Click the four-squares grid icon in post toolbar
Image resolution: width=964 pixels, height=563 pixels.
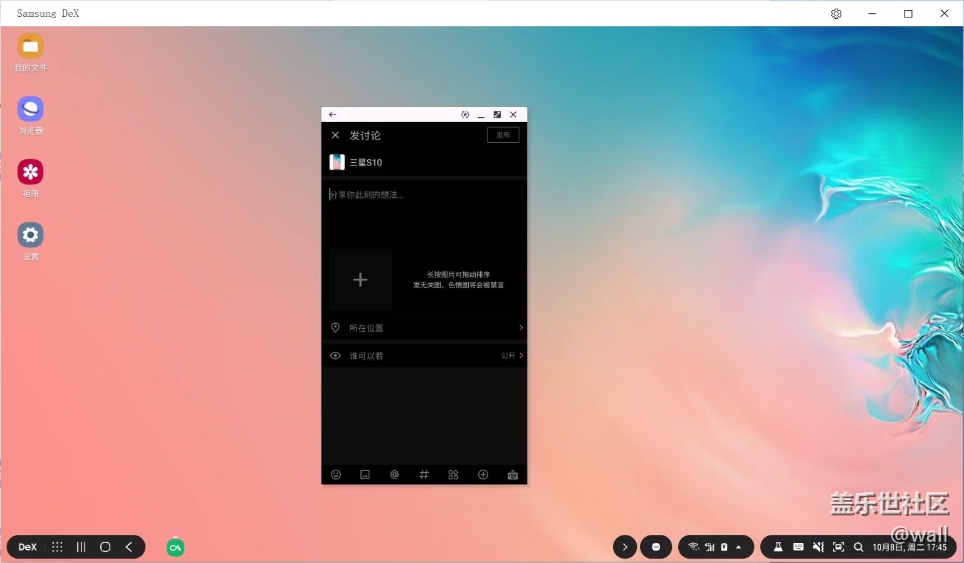coord(453,475)
